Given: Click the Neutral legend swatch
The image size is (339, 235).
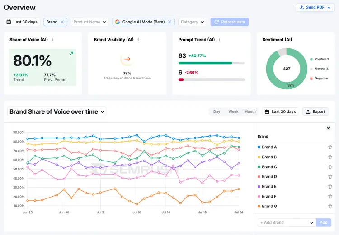Looking at the screenshot, I should point(311,69).
